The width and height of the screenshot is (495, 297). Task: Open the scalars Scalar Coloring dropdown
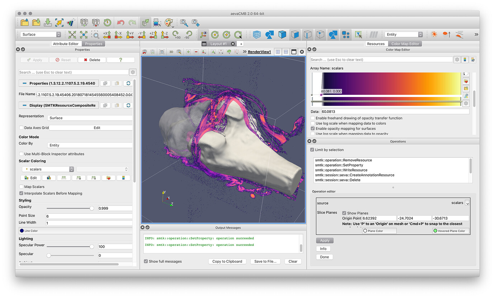pyautogui.click(x=48, y=169)
